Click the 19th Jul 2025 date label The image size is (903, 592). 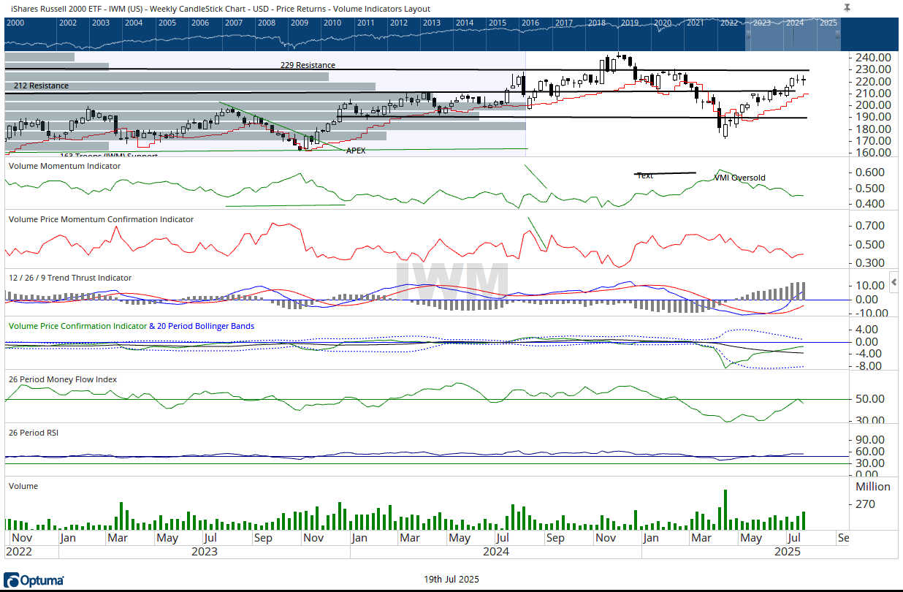(451, 579)
